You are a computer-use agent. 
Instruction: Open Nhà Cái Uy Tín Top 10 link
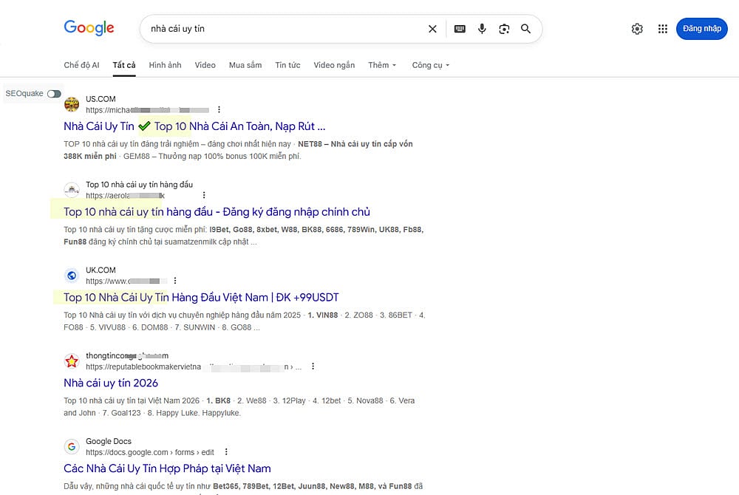[x=194, y=126]
